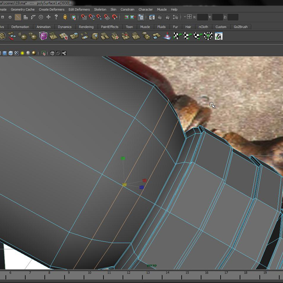283x283 pixels.
Task: Open the Skin menu
Action: point(113,9)
